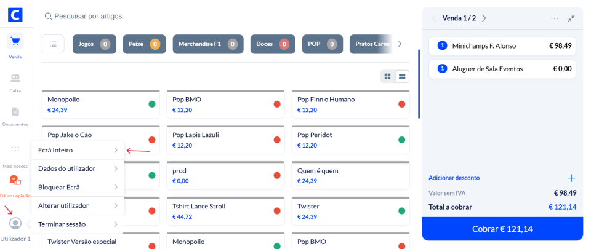
Task: Open the category list filter icon
Action: click(54, 44)
